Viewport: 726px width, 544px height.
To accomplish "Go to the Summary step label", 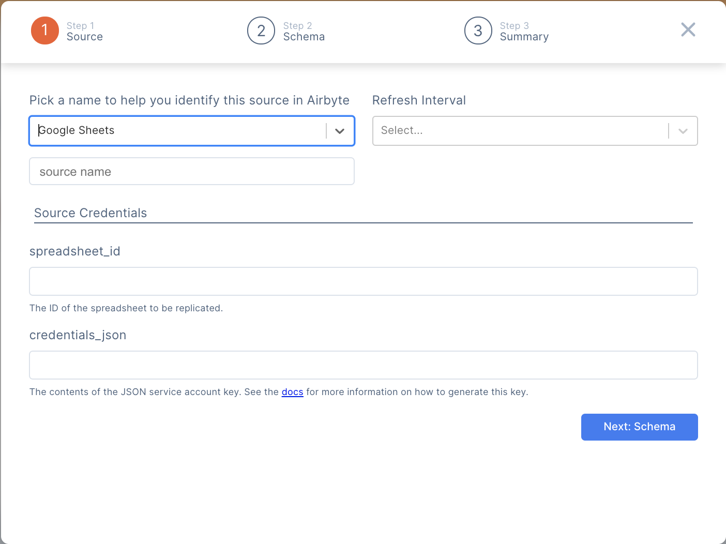I will [x=524, y=37].
